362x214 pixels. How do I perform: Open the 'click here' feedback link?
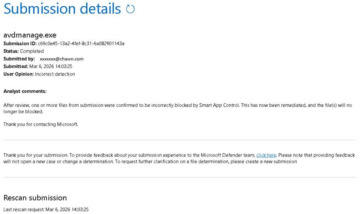266,155
